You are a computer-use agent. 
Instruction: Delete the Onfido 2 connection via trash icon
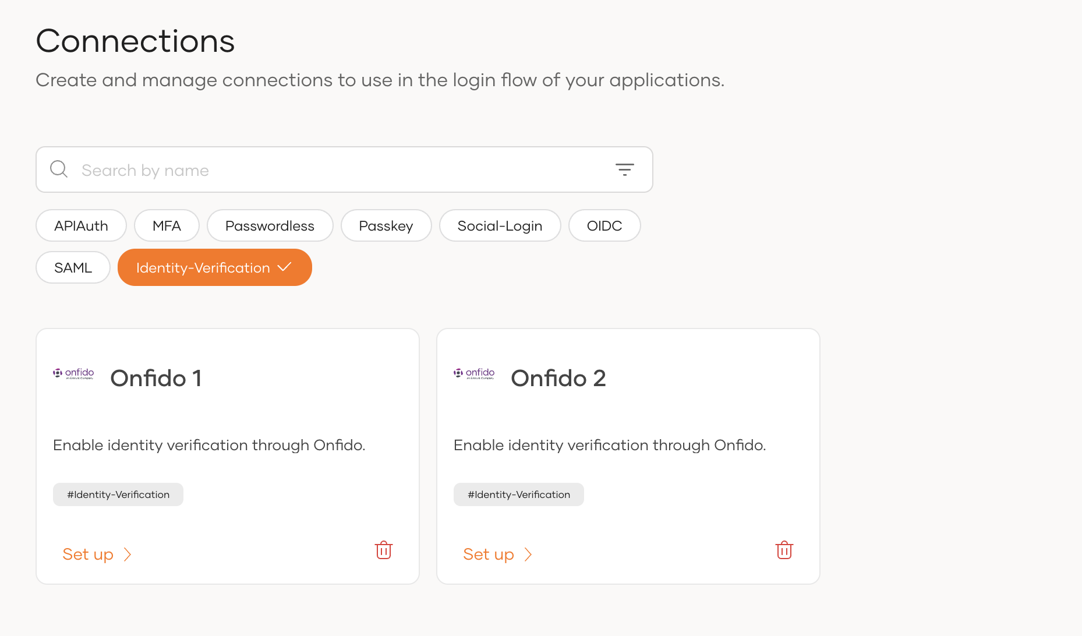pos(784,550)
